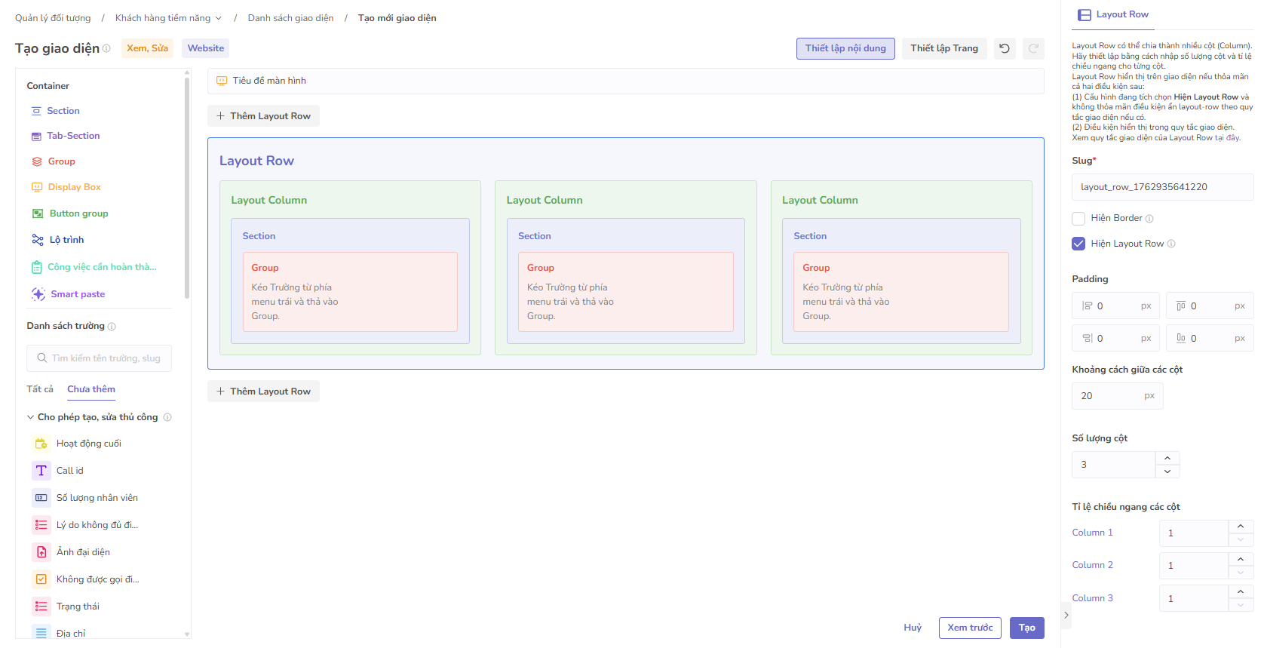Screen dimensions: 1264x648
Task: Select the Tab-Section container icon
Action: [x=36, y=137]
